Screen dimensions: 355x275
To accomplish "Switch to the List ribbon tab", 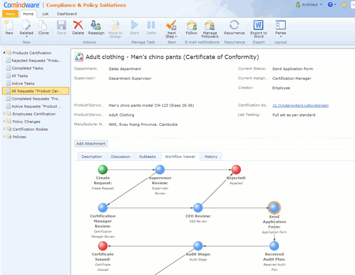I will pyautogui.click(x=45, y=14).
